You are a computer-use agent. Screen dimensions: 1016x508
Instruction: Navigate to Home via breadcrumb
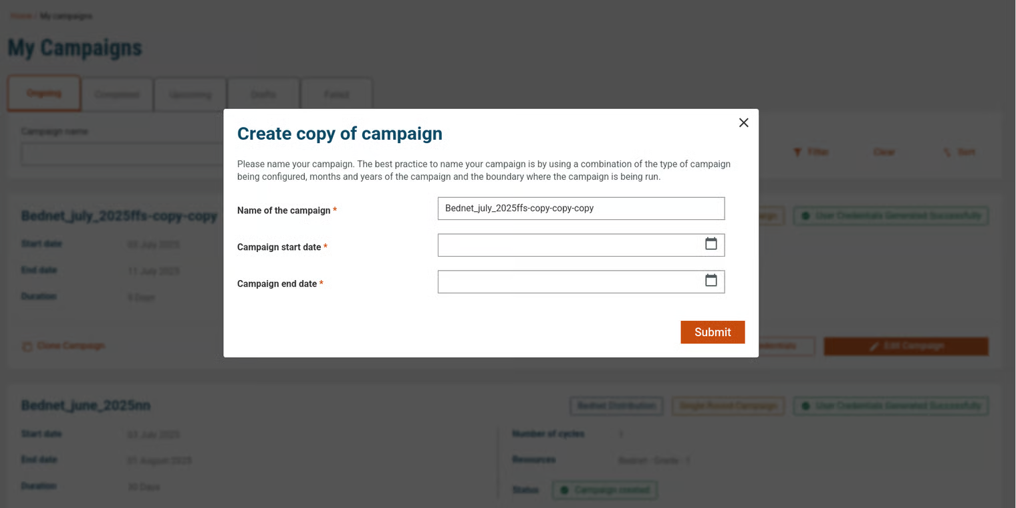(20, 15)
